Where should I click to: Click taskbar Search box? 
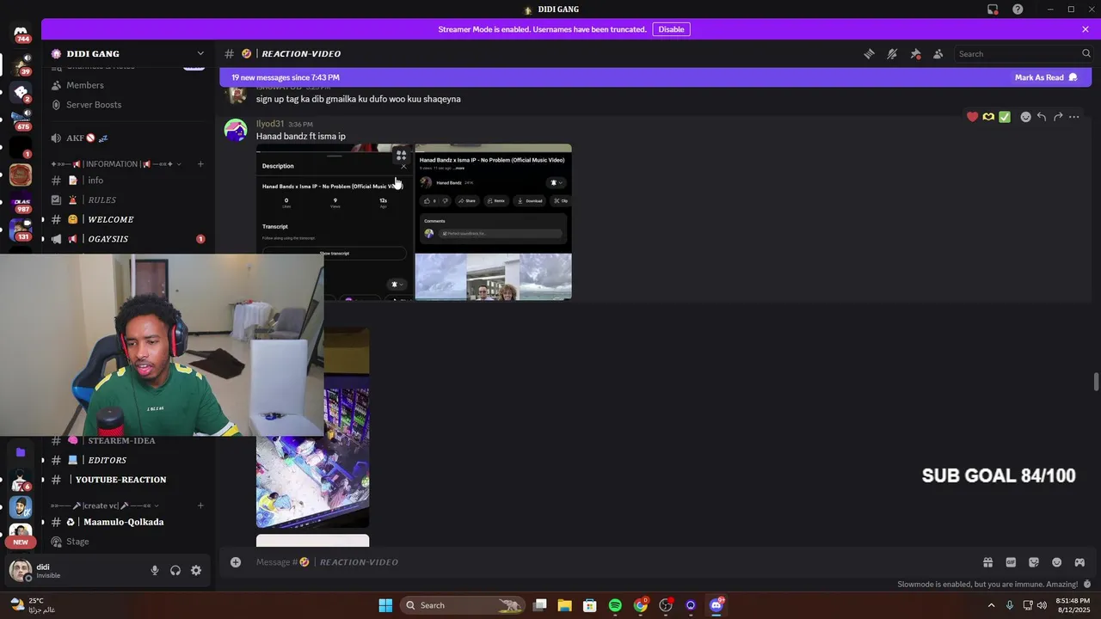click(x=463, y=605)
